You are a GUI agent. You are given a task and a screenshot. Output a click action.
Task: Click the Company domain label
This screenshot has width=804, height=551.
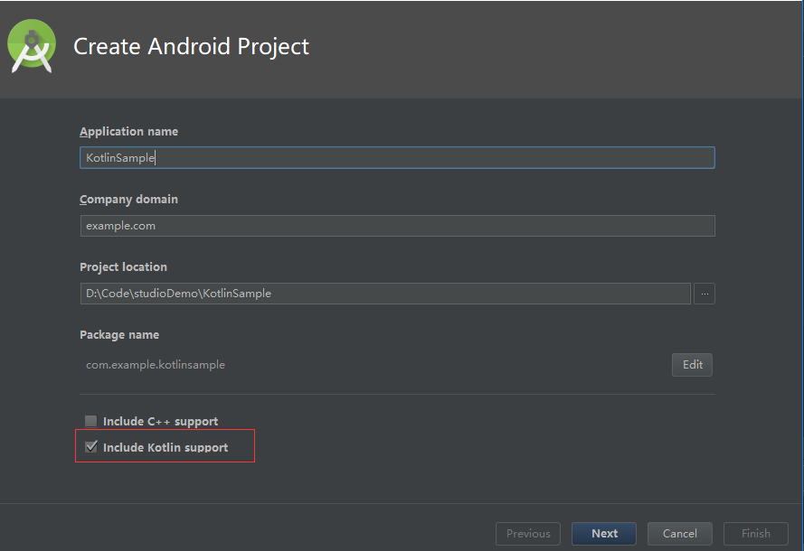click(x=128, y=200)
